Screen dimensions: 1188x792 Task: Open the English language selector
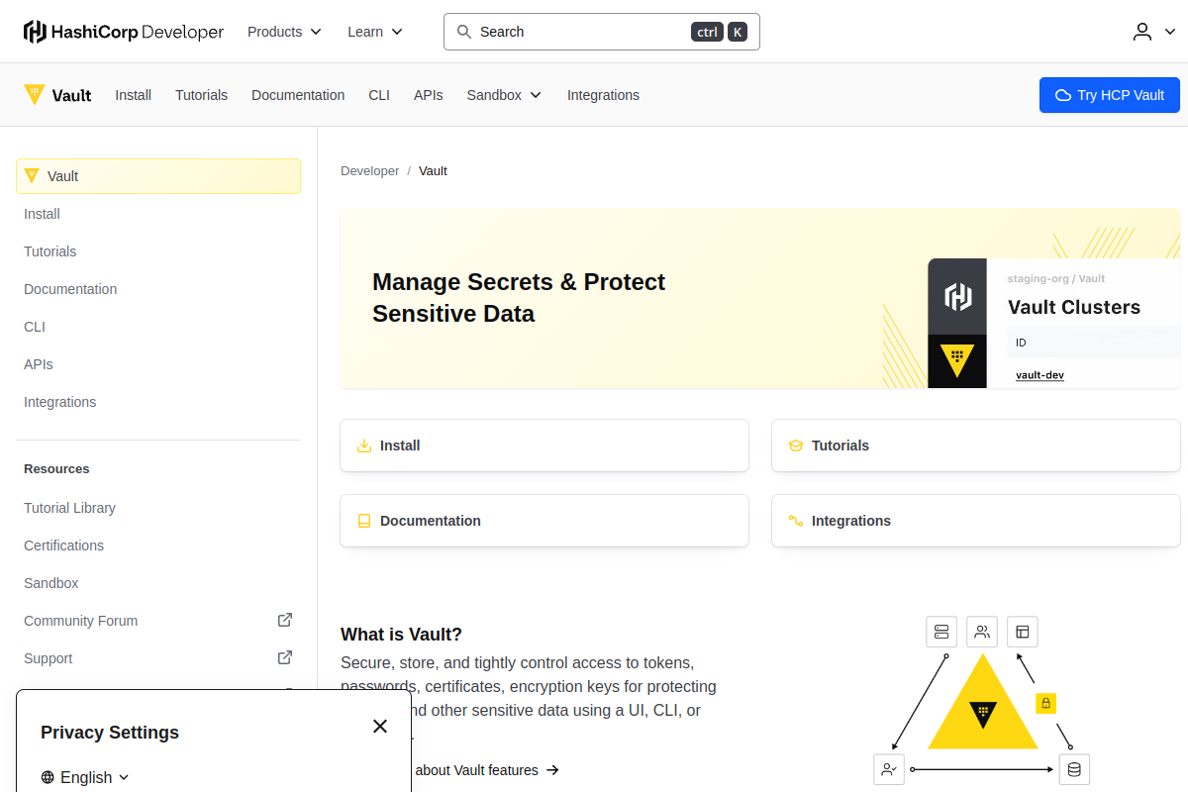point(85,777)
